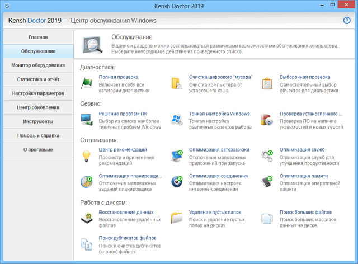Select Центр обновления in the sidebar
The image size is (358, 264).
coord(38,107)
